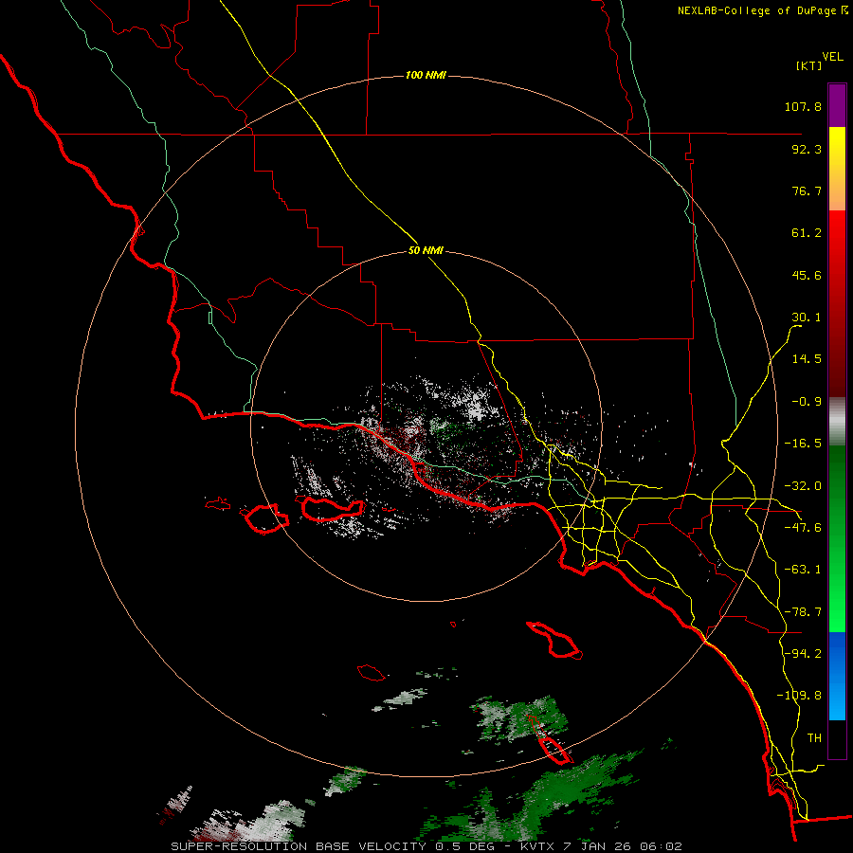853x853 pixels.
Task: Click the -32.0 legend value
Action: [803, 486]
